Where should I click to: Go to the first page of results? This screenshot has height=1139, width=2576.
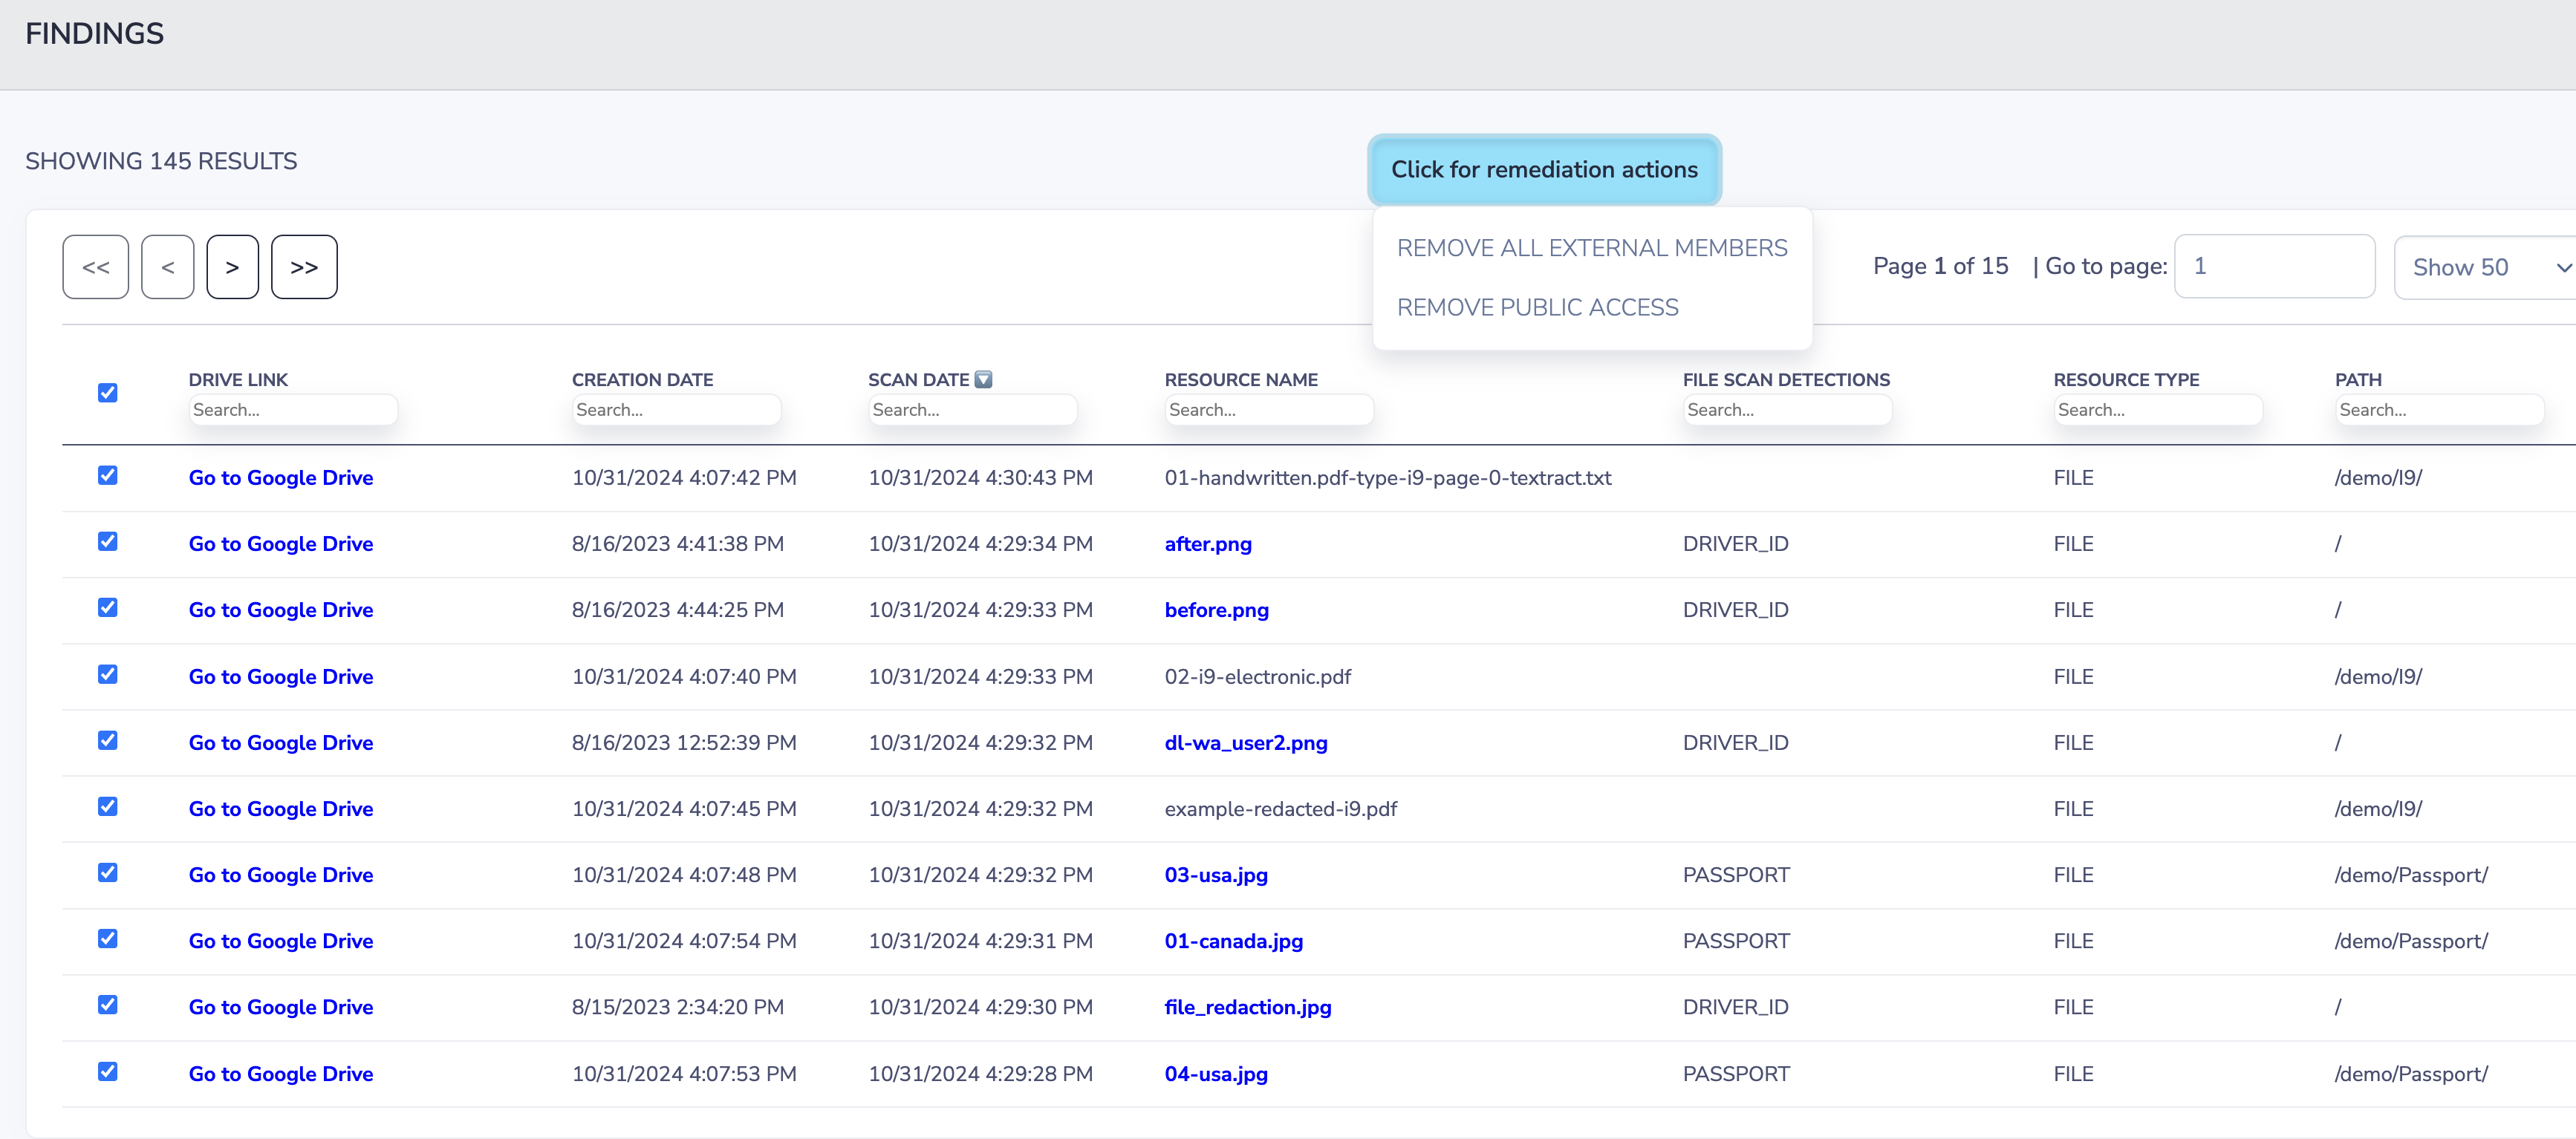click(96, 267)
